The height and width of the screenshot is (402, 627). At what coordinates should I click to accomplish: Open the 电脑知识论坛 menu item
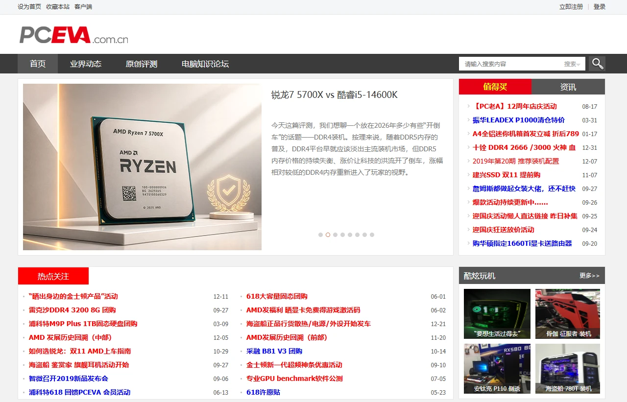[205, 64]
